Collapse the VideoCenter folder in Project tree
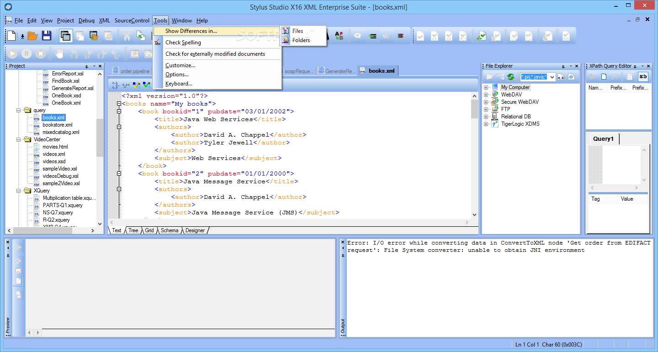Screen dimensions: 658x352 pos(19,139)
